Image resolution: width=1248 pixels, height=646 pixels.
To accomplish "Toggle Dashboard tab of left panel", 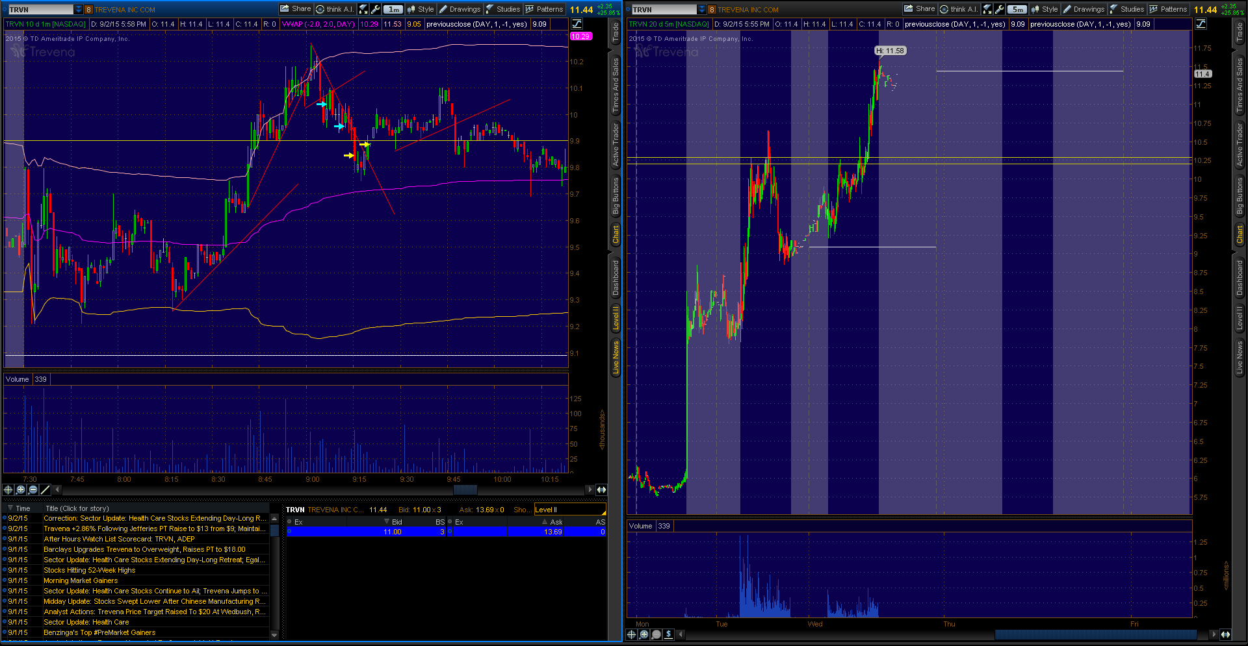I will tap(615, 278).
